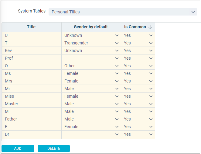The width and height of the screenshot is (201, 154).
Task: Click the Is Common chevron for F row
Action: [x=151, y=127]
